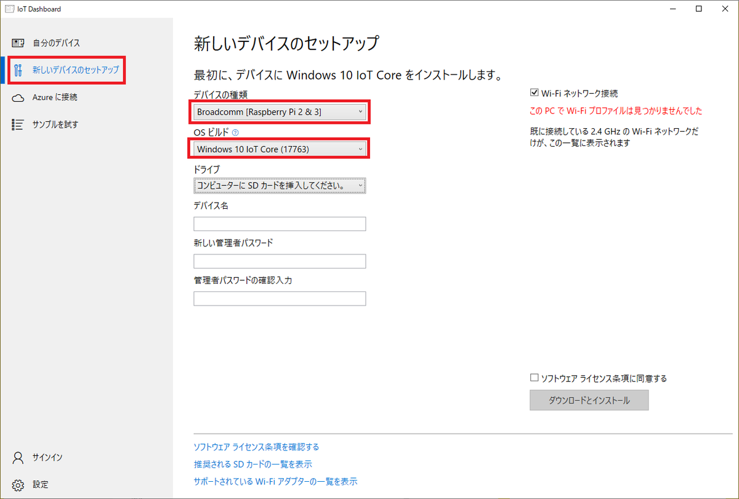The width and height of the screenshot is (739, 499).
Task: Open the 自分のデバイス page
Action: (86, 43)
